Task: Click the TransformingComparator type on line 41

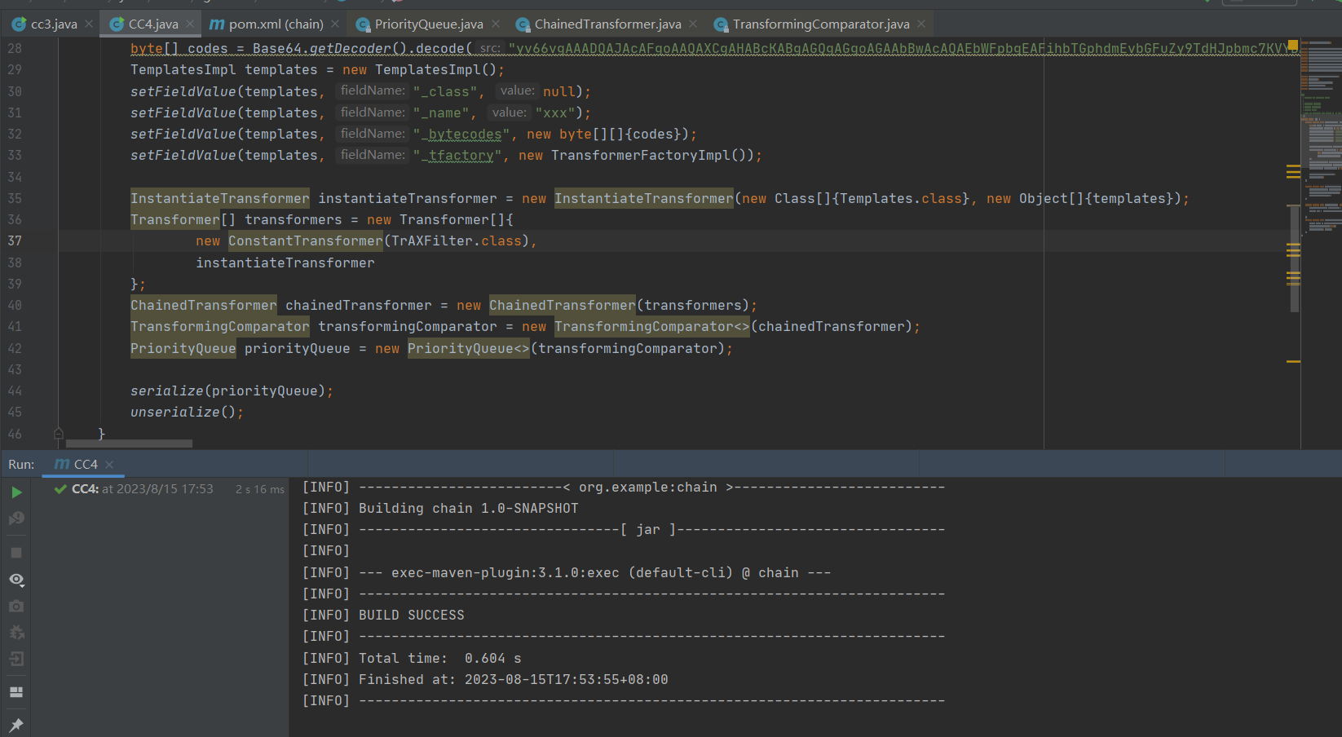Action: [220, 326]
